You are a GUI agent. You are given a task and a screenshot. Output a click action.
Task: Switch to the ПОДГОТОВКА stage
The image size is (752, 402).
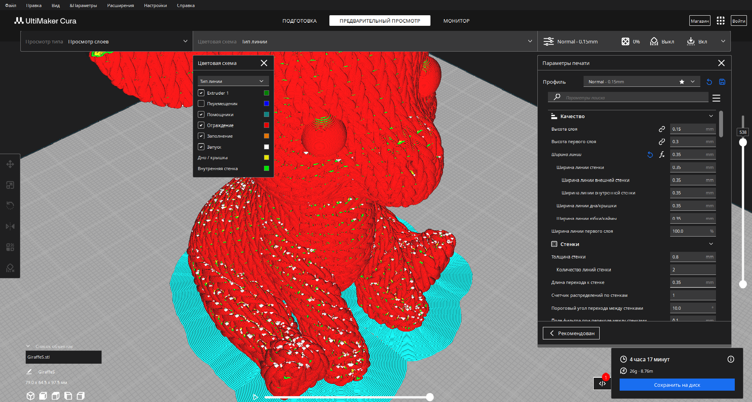pos(300,21)
